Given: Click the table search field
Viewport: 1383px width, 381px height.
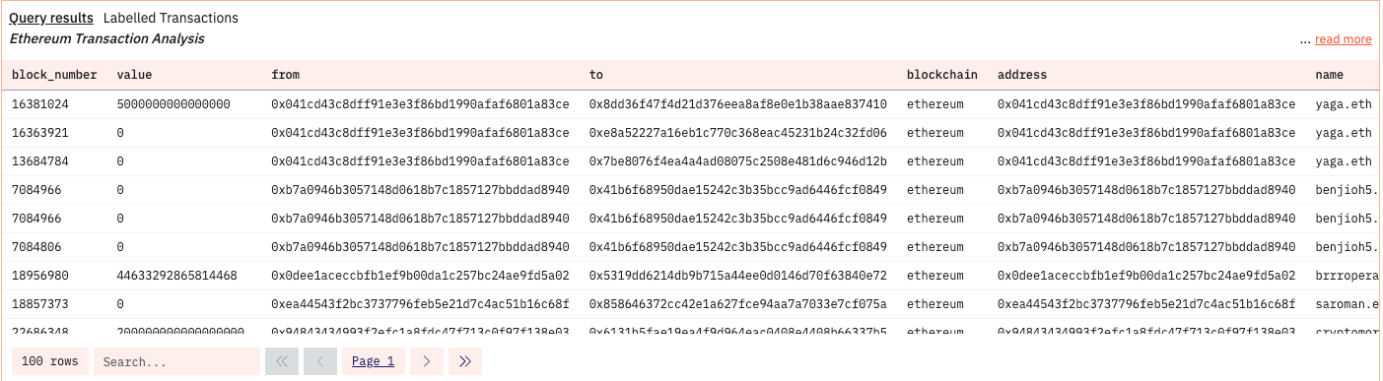Looking at the screenshot, I should point(176,361).
